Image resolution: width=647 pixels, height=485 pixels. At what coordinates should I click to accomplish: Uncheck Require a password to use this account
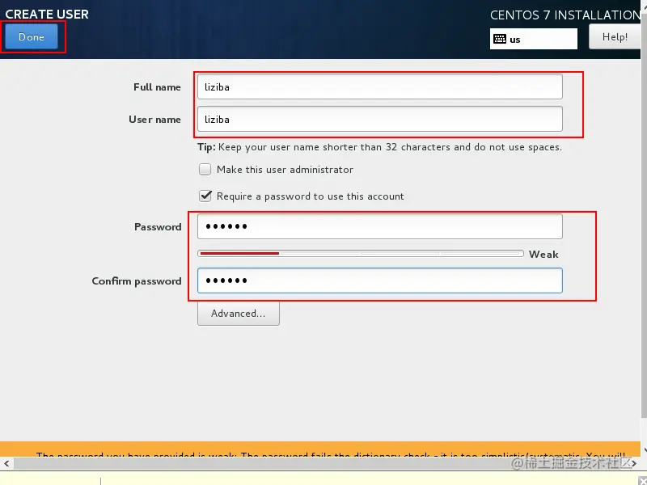(205, 196)
